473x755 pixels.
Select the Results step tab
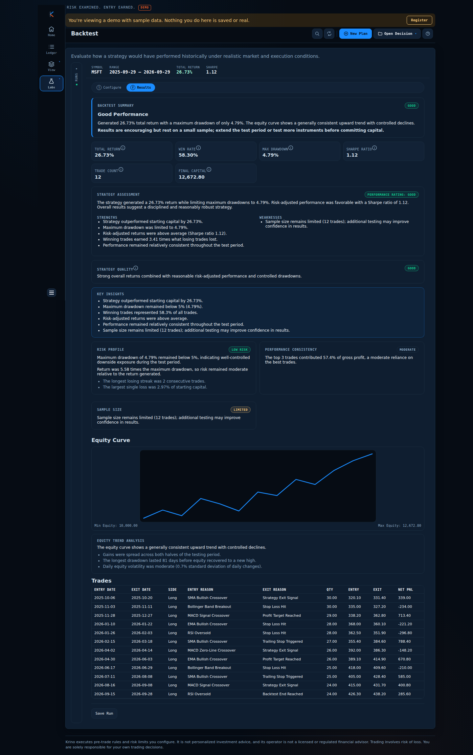(141, 87)
